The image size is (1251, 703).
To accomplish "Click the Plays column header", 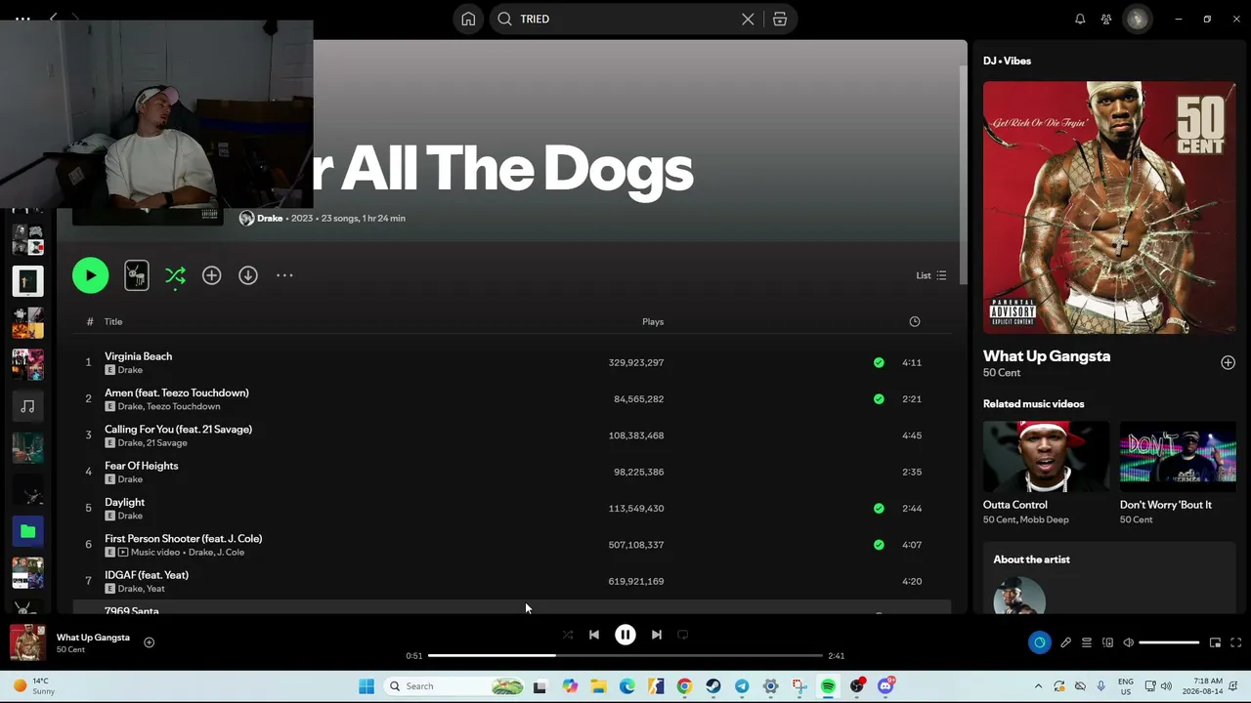I will pos(653,321).
